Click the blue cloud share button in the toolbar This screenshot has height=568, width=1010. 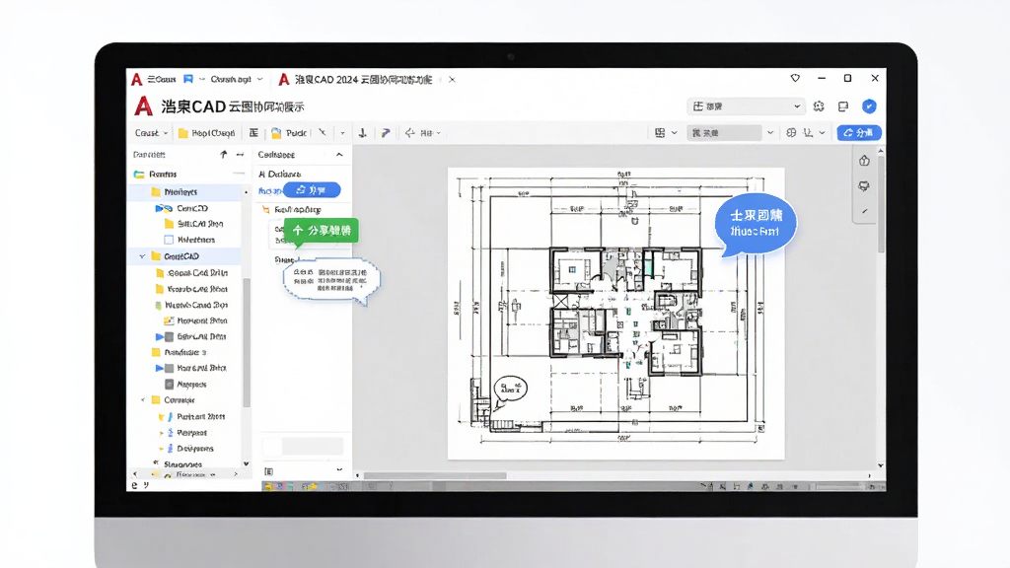pos(859,133)
